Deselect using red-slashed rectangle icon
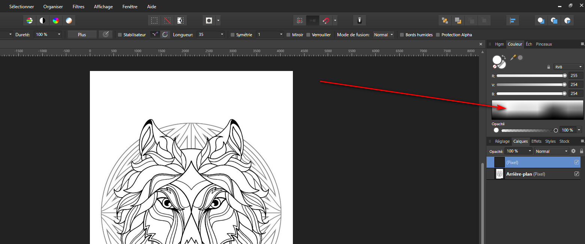The height and width of the screenshot is (244, 585). point(167,21)
